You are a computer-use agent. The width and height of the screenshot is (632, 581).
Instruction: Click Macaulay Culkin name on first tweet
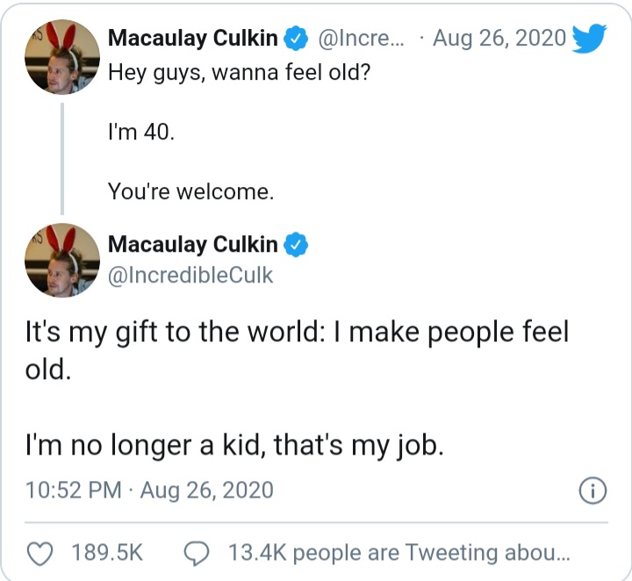coord(193,39)
